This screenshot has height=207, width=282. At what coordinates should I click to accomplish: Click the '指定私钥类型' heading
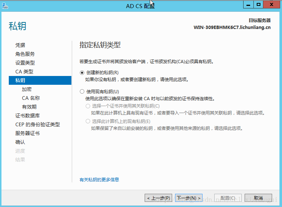pos(100,45)
